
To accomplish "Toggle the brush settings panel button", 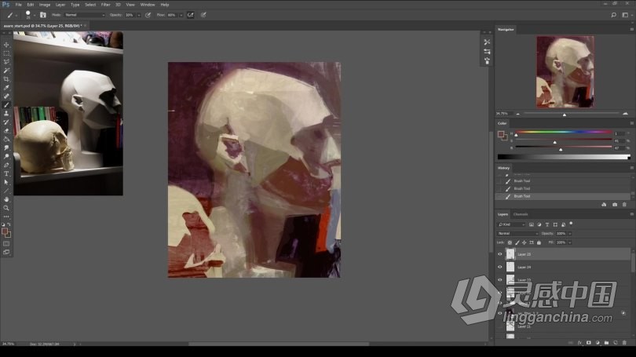I will 42,15.
